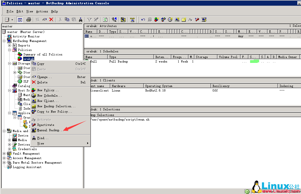Viewport: 301px width, 194px height.
Task: Click the Print icon in the toolbar
Action: (28, 19)
